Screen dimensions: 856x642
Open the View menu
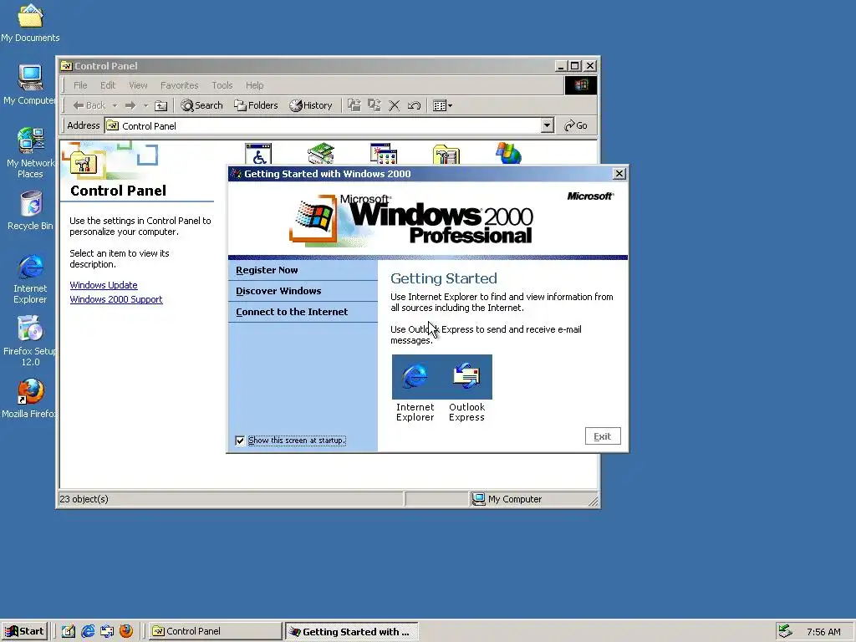click(138, 85)
